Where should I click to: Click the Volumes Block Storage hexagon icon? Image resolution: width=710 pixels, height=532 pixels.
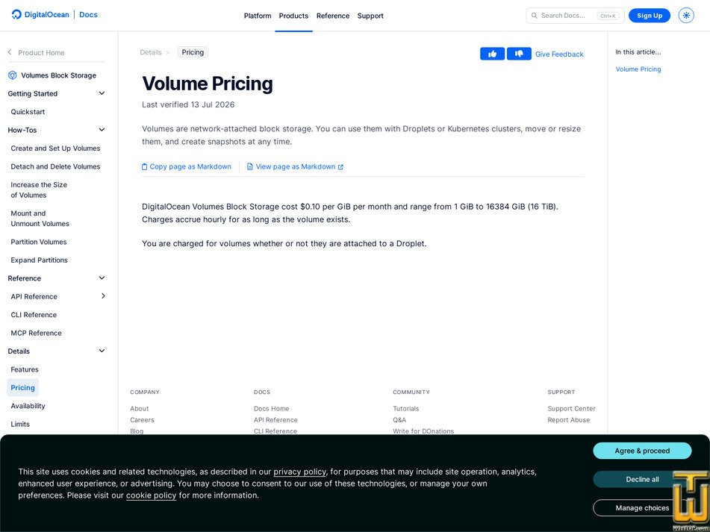(x=13, y=75)
